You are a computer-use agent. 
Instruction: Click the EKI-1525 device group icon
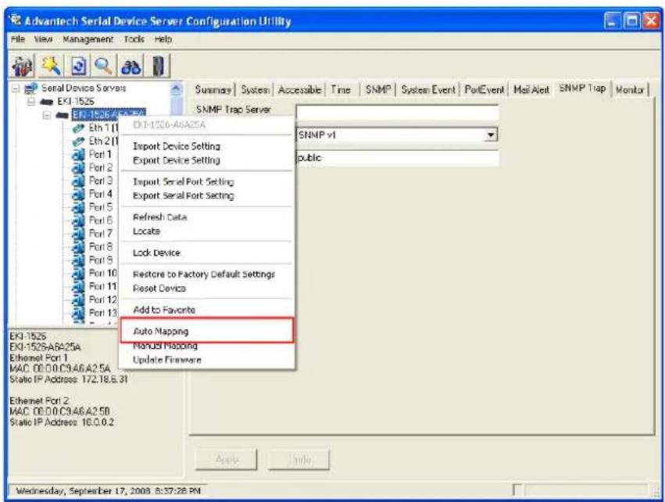click(x=46, y=102)
